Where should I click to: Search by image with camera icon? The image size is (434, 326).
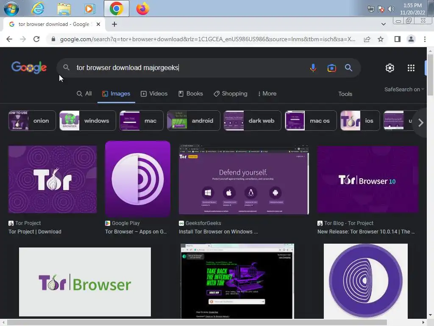click(331, 68)
